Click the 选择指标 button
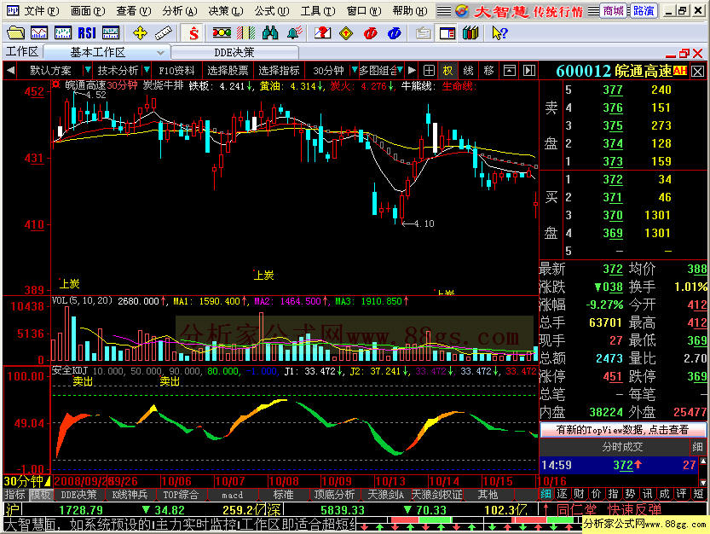 [x=279, y=71]
